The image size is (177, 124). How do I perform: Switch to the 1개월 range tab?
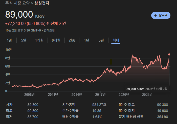point(39,40)
